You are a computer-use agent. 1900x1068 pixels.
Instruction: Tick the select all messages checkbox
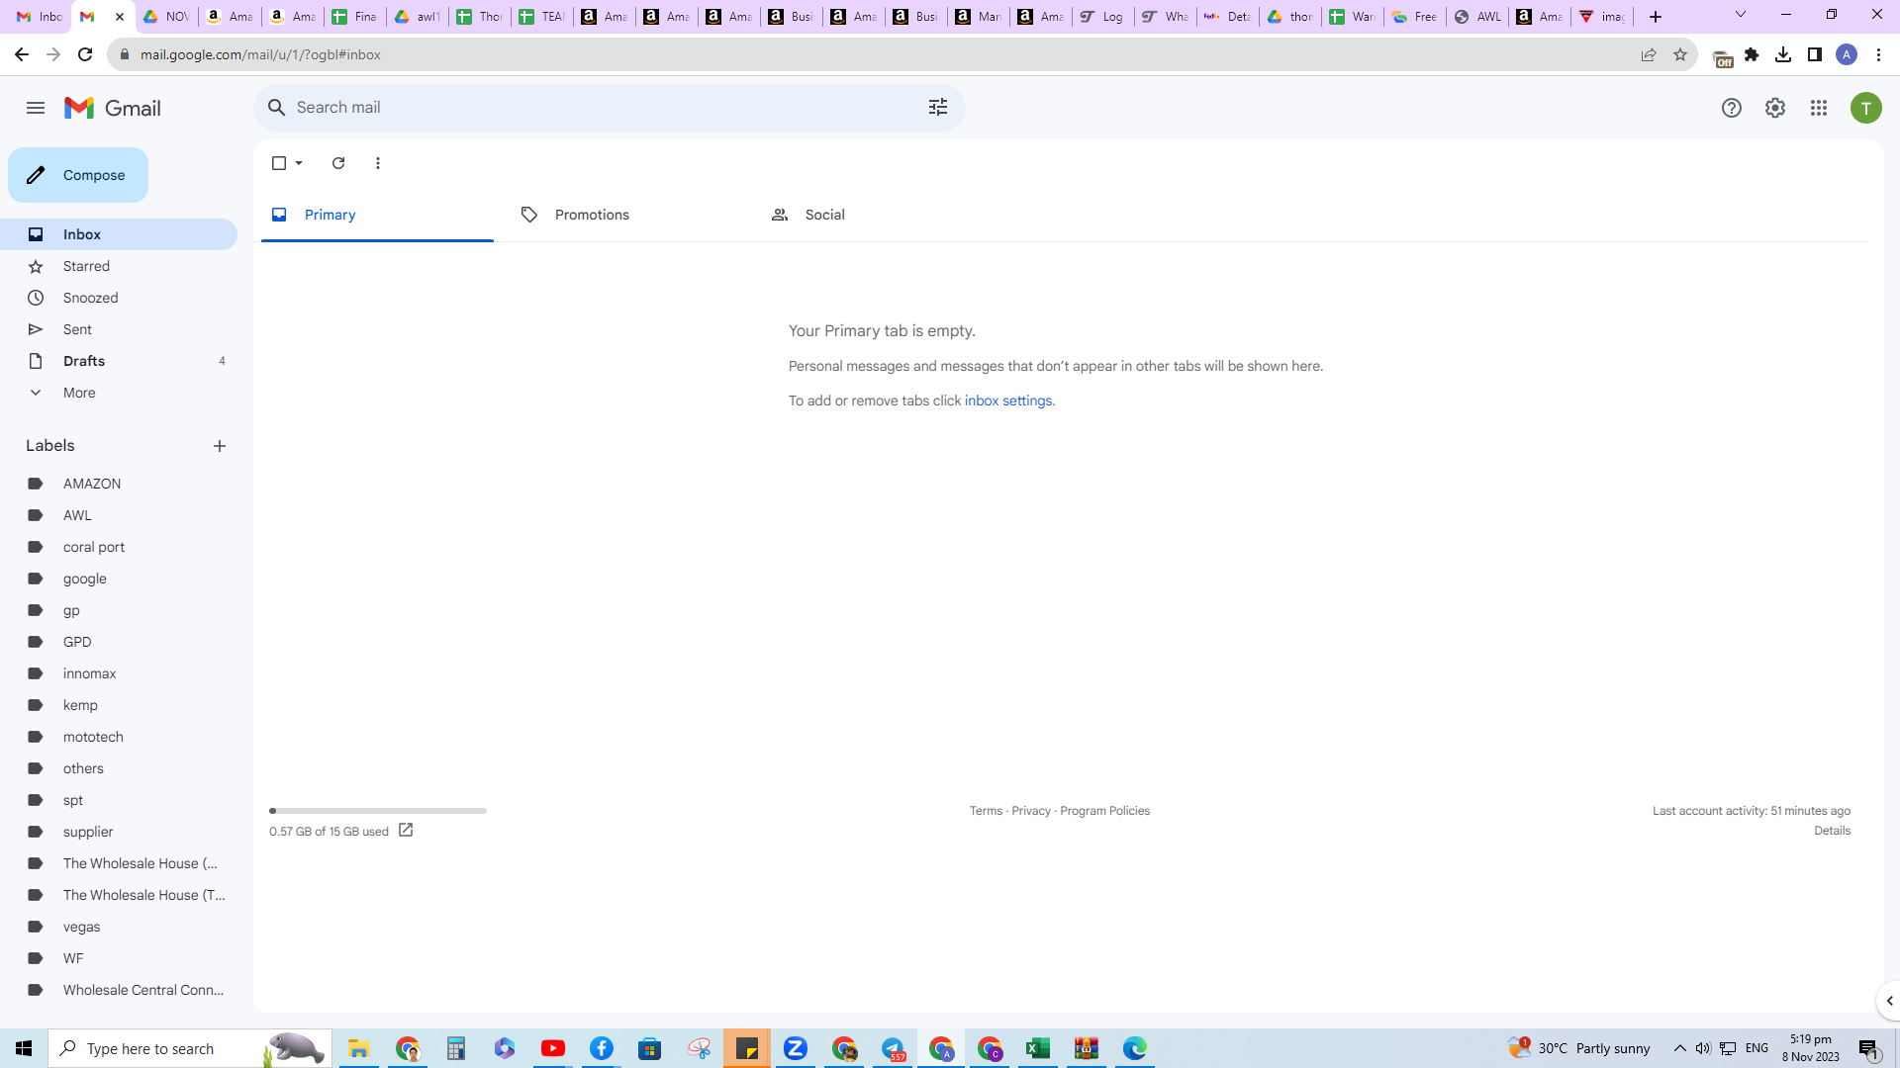point(279,163)
